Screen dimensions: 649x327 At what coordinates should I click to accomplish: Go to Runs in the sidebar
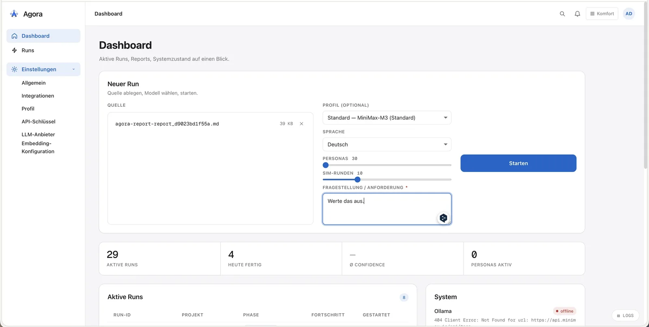(x=43, y=50)
